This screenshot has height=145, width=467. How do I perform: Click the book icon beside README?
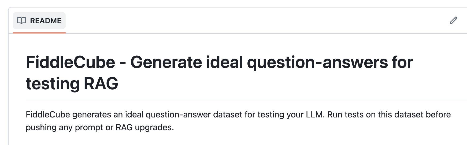click(21, 21)
